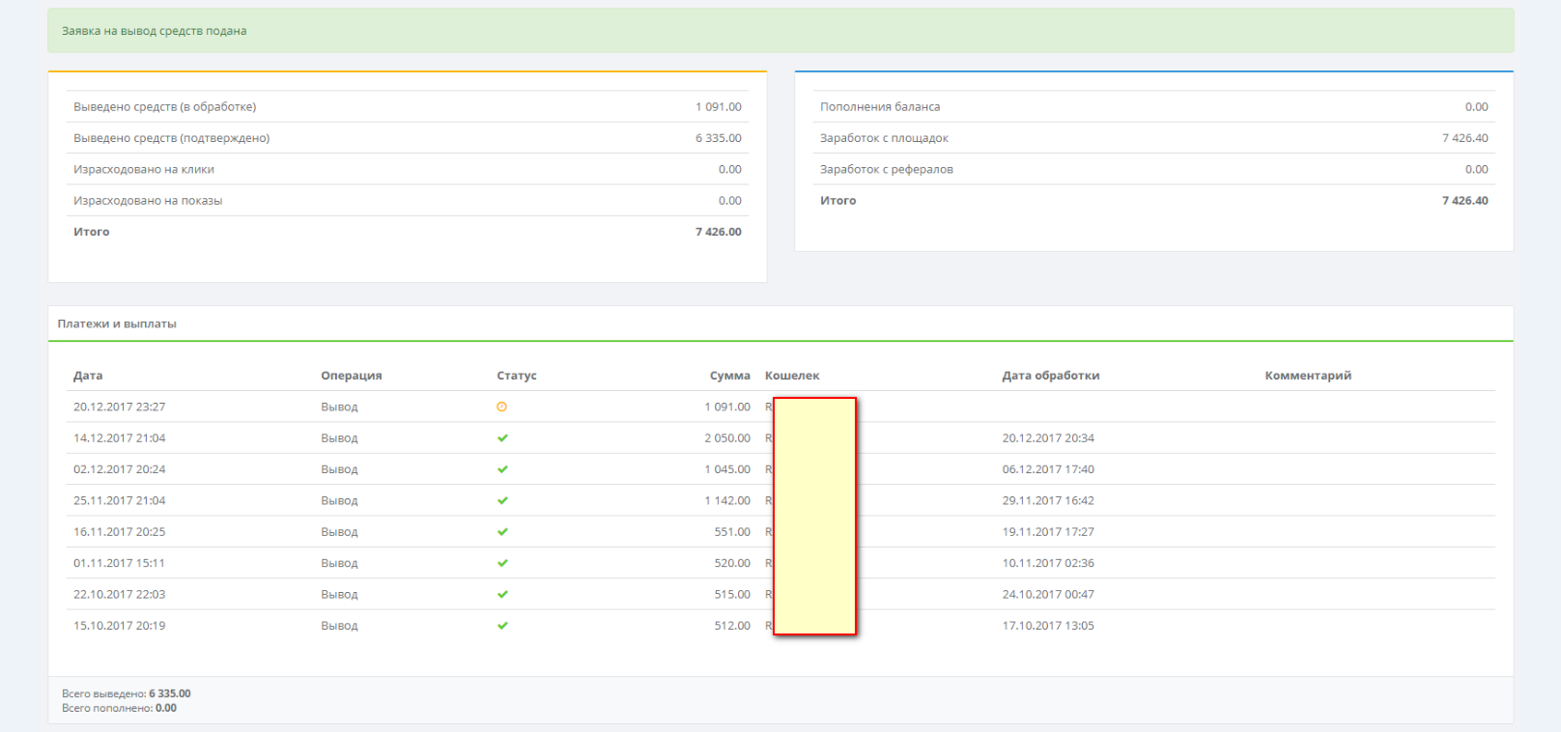This screenshot has width=1561, height=732.
Task: Click the status checkmark for the 512.00 withdrawal
Action: [502, 626]
